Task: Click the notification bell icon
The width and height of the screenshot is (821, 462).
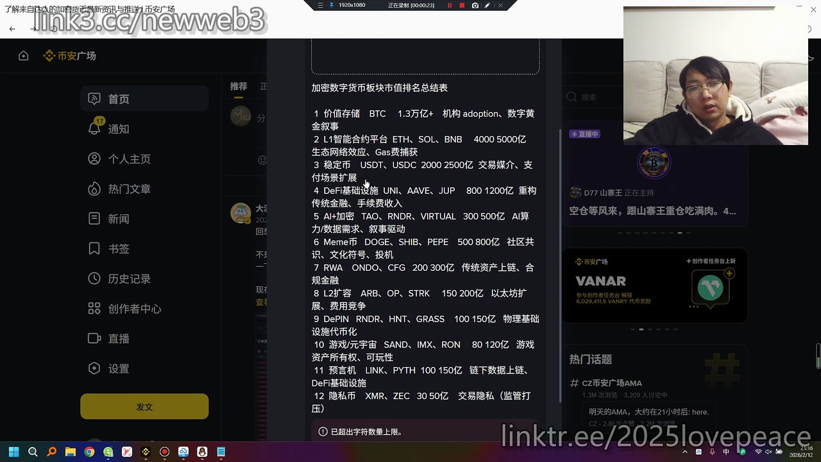Action: tap(94, 129)
